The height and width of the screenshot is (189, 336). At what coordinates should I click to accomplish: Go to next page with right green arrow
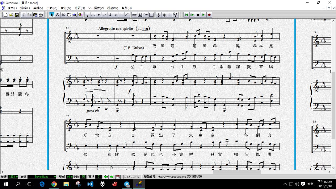111,177
